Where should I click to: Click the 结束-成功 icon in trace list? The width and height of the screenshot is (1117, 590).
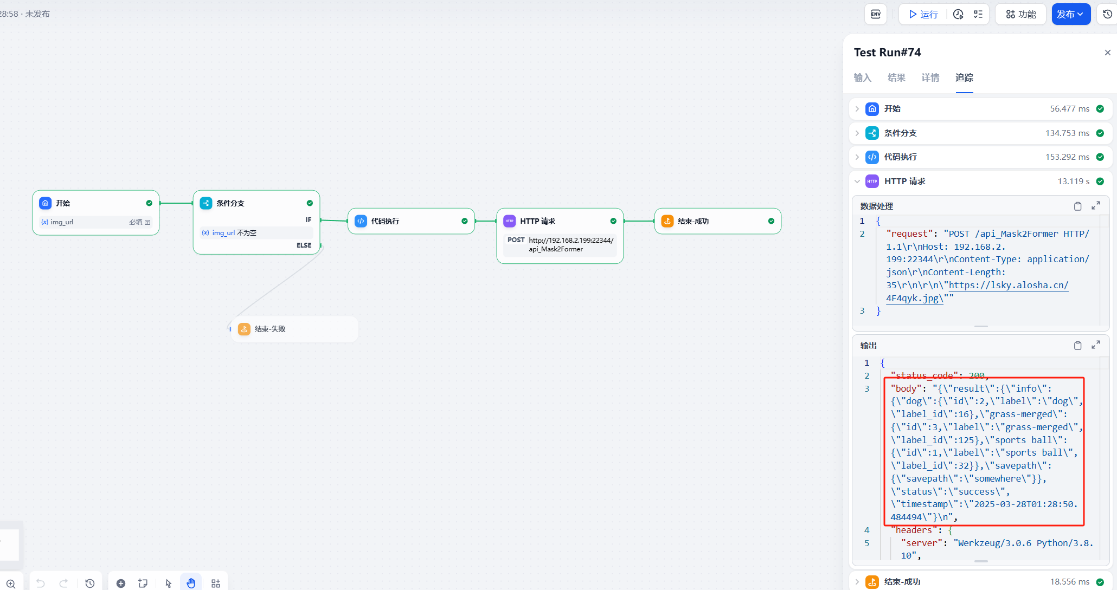(x=872, y=582)
